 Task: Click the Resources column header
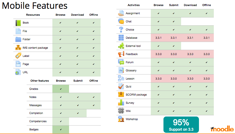33,15
